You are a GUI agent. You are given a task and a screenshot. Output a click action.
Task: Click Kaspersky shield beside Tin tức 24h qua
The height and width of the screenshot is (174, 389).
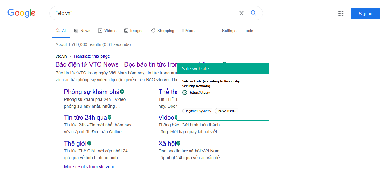tap(110, 117)
